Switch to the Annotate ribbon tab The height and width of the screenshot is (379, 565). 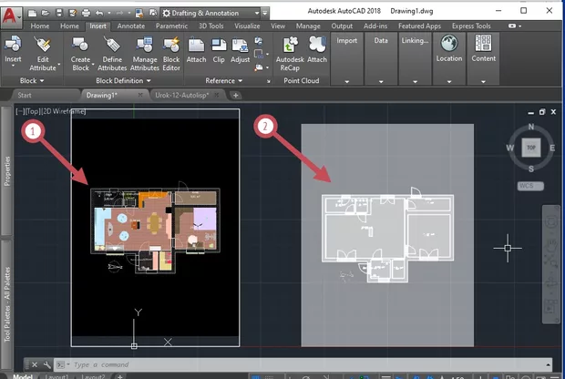[130, 26]
